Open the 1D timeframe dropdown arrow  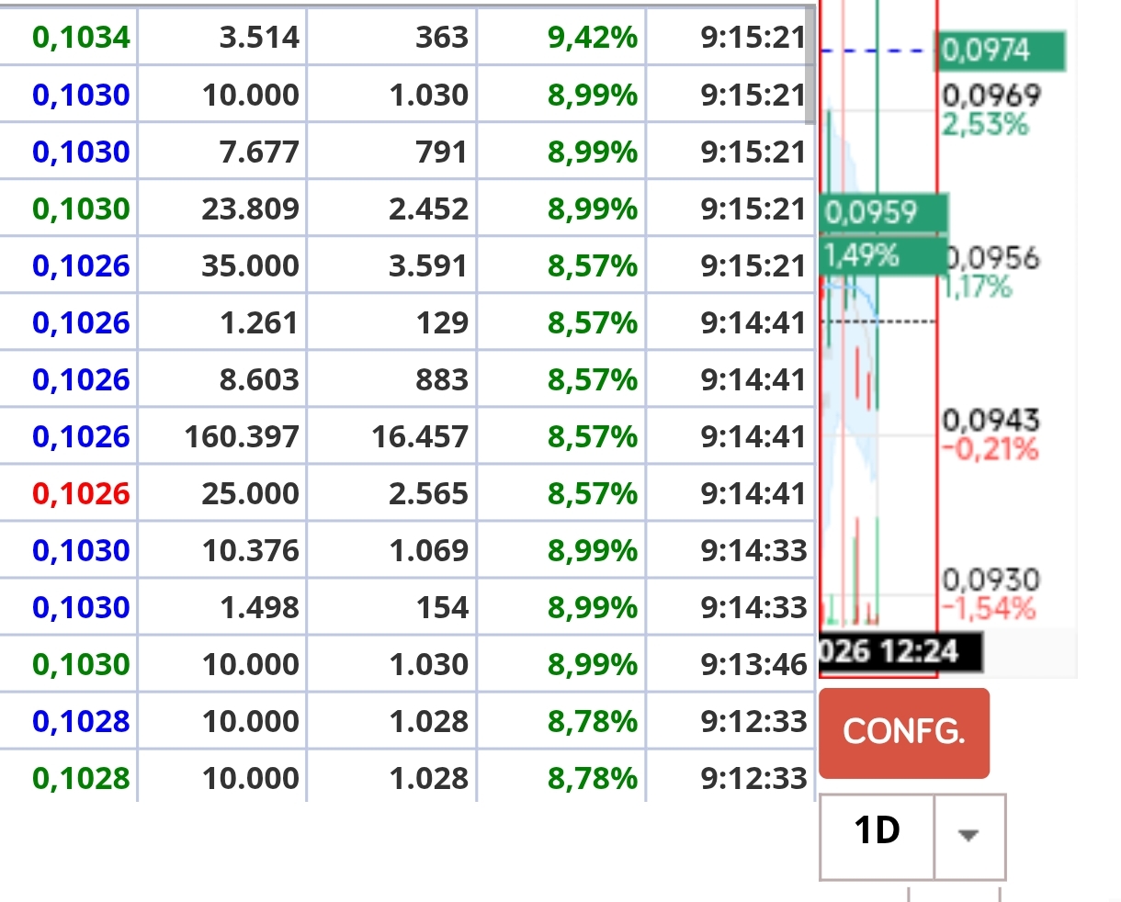pos(969,836)
